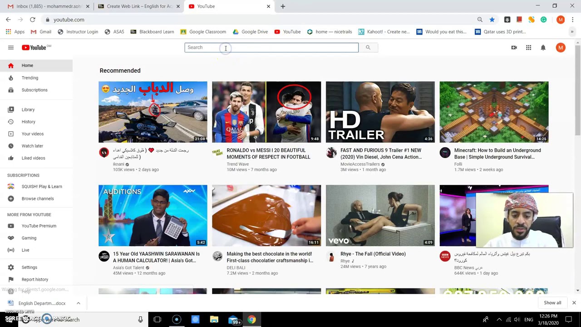This screenshot has height=327, width=581.
Task: Open Subscriptions in the sidebar
Action: (x=36, y=90)
